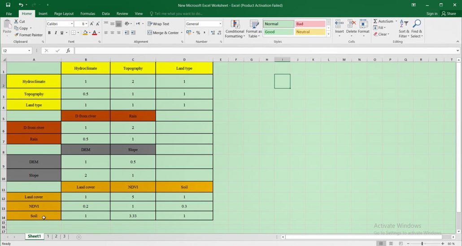
Task: Toggle Wrap Text for the cell
Action: click(x=158, y=24)
